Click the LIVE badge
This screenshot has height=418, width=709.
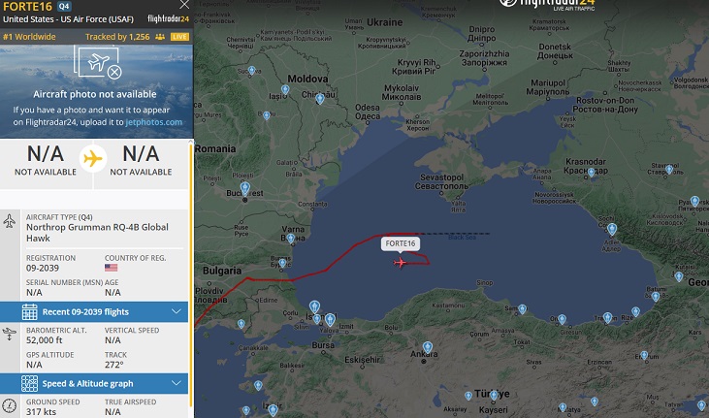(179, 37)
